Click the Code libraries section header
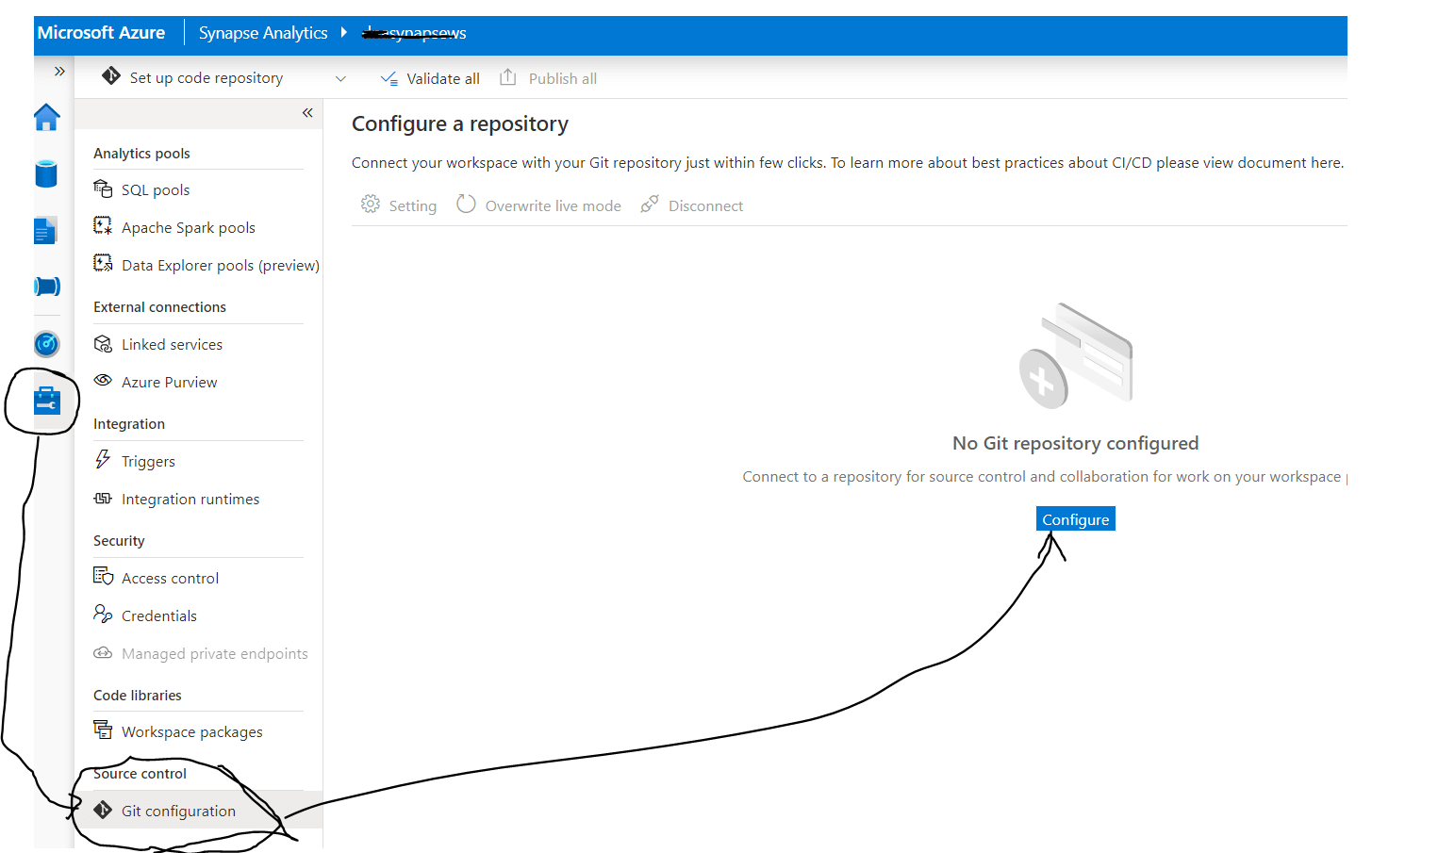 click(138, 696)
